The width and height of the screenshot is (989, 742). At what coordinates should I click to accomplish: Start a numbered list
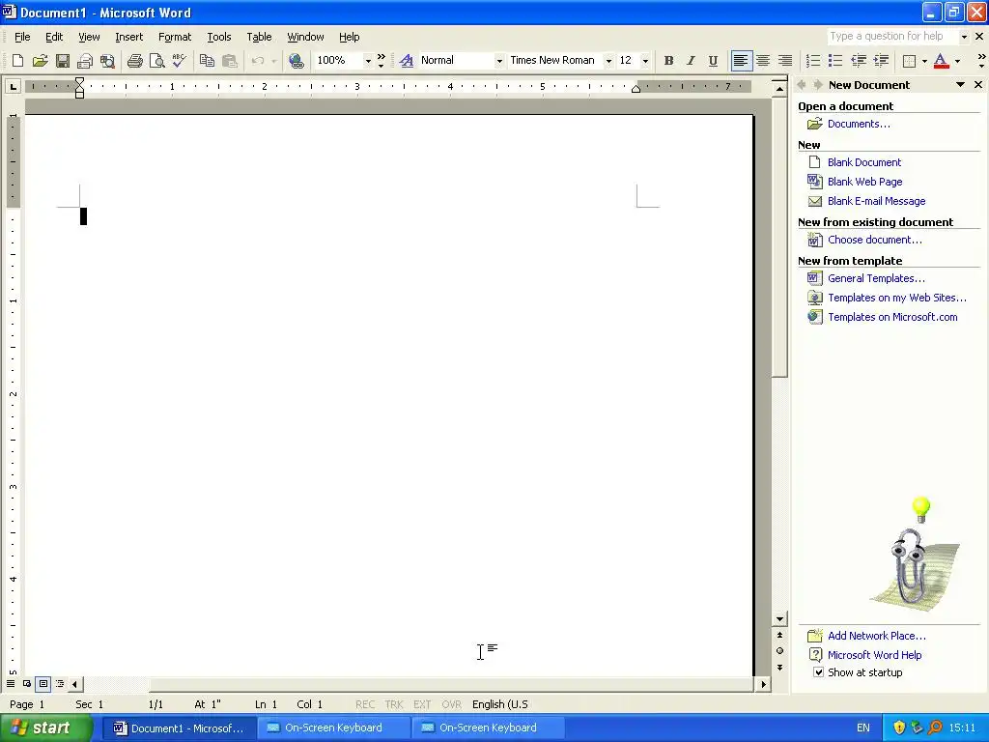(813, 61)
